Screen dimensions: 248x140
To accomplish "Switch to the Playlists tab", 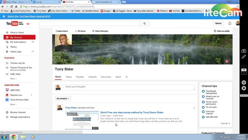I will [80, 77].
